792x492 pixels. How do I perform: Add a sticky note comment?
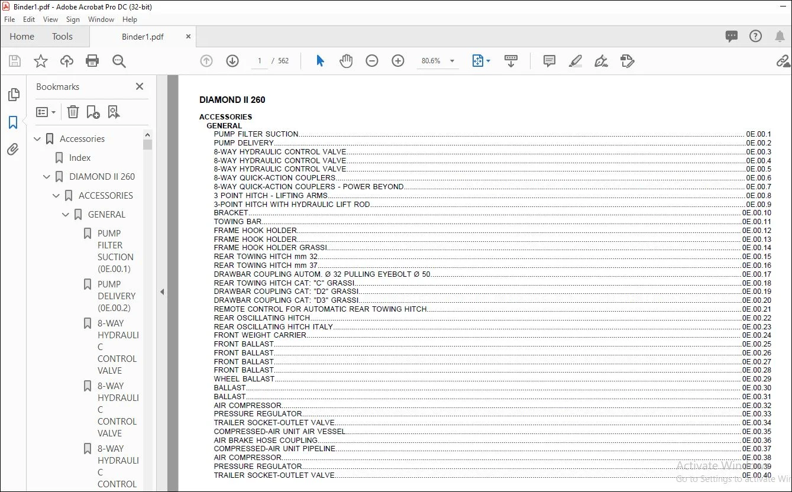549,61
